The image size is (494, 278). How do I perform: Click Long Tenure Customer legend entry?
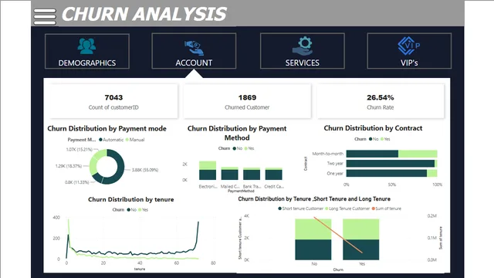click(347, 208)
